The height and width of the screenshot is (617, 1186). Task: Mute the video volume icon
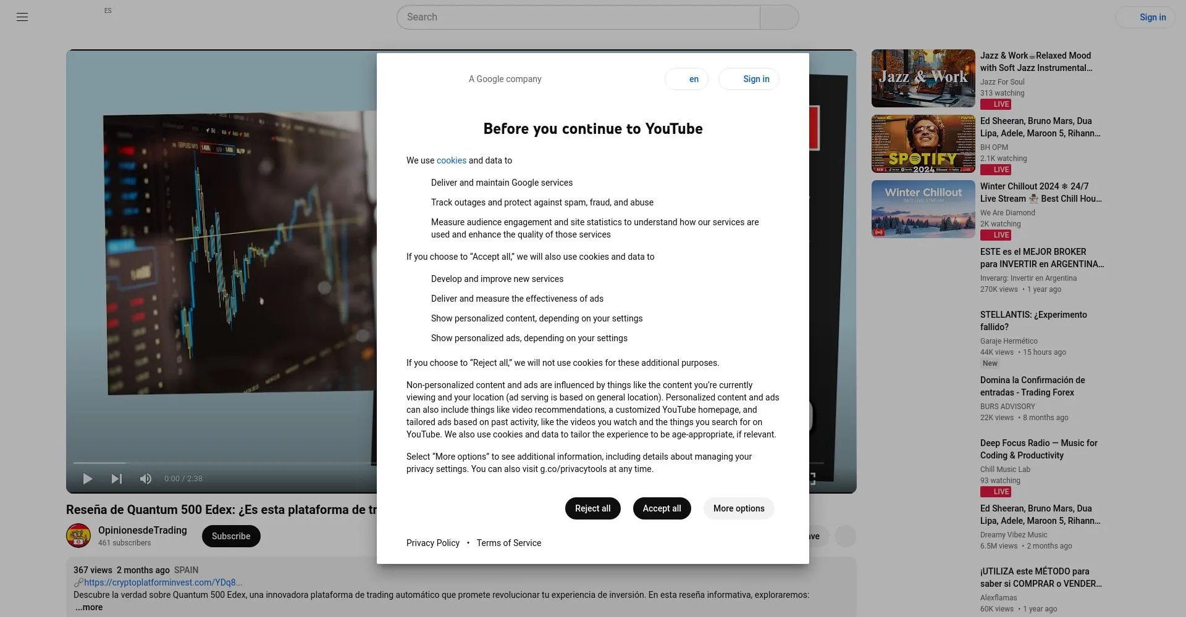[146, 479]
